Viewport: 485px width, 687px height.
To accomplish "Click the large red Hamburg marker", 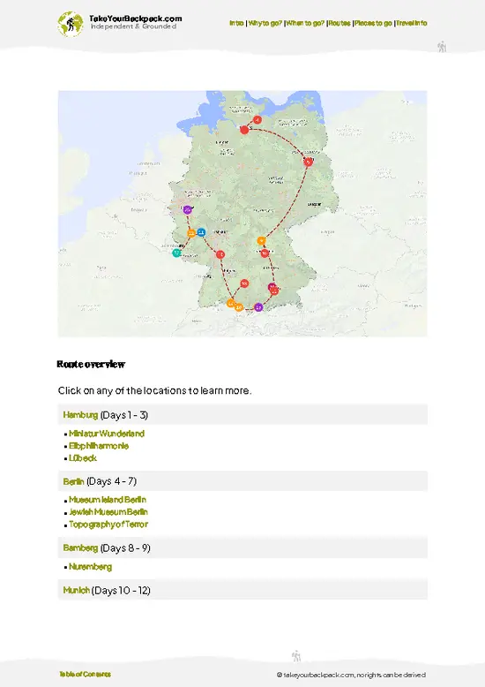I will [244, 130].
